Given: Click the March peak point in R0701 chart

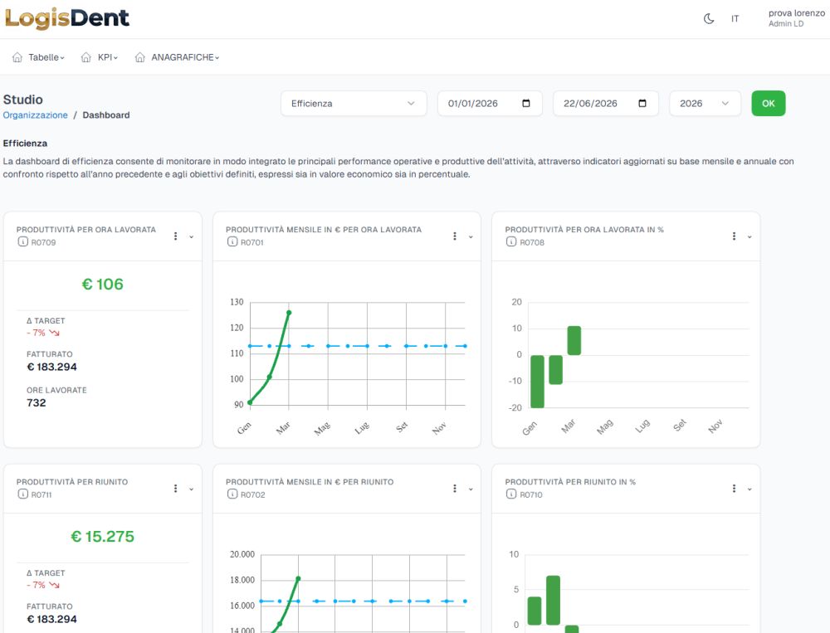Looking at the screenshot, I should (289, 313).
